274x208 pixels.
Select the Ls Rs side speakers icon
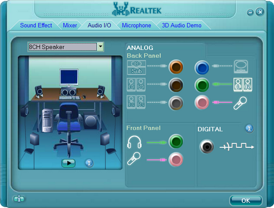tap(136, 102)
